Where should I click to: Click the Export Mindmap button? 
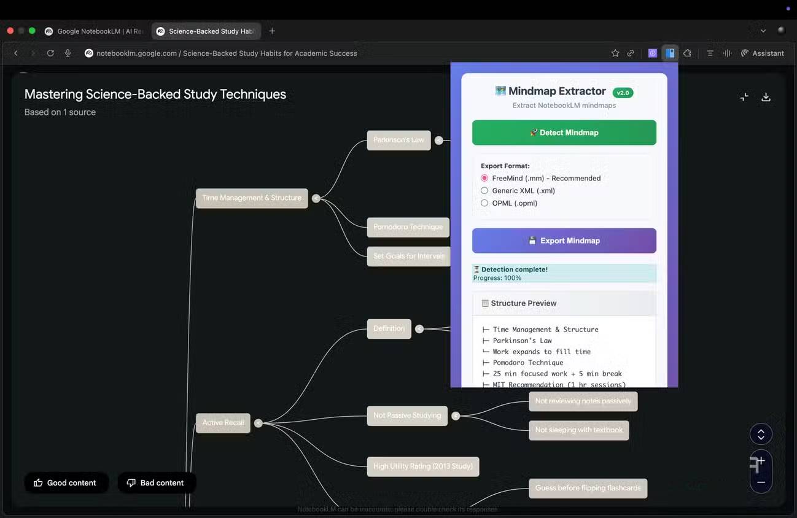564,241
